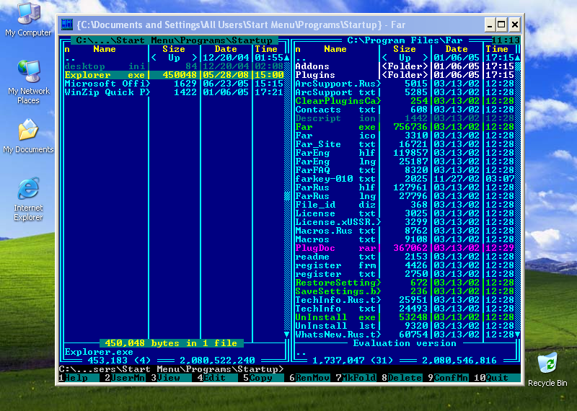Click the right panel scrollbar up arrow
This screenshot has height=411, width=577.
click(x=517, y=58)
